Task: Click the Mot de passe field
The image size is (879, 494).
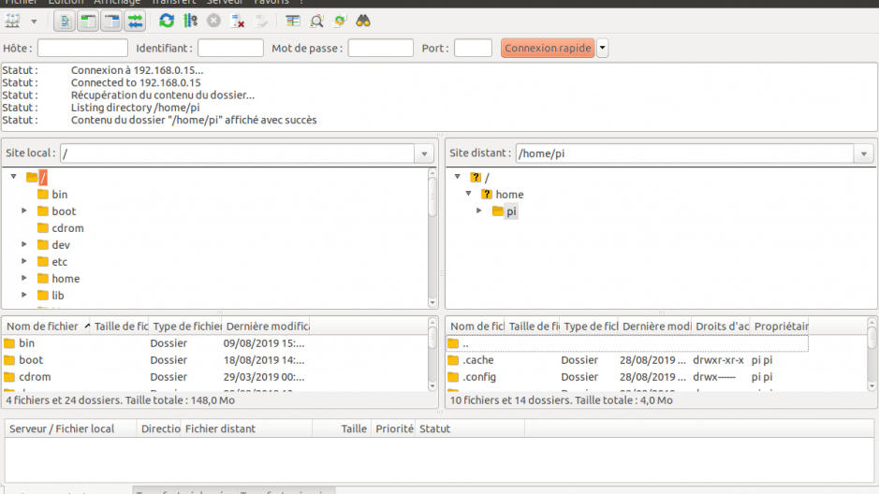Action: (381, 48)
